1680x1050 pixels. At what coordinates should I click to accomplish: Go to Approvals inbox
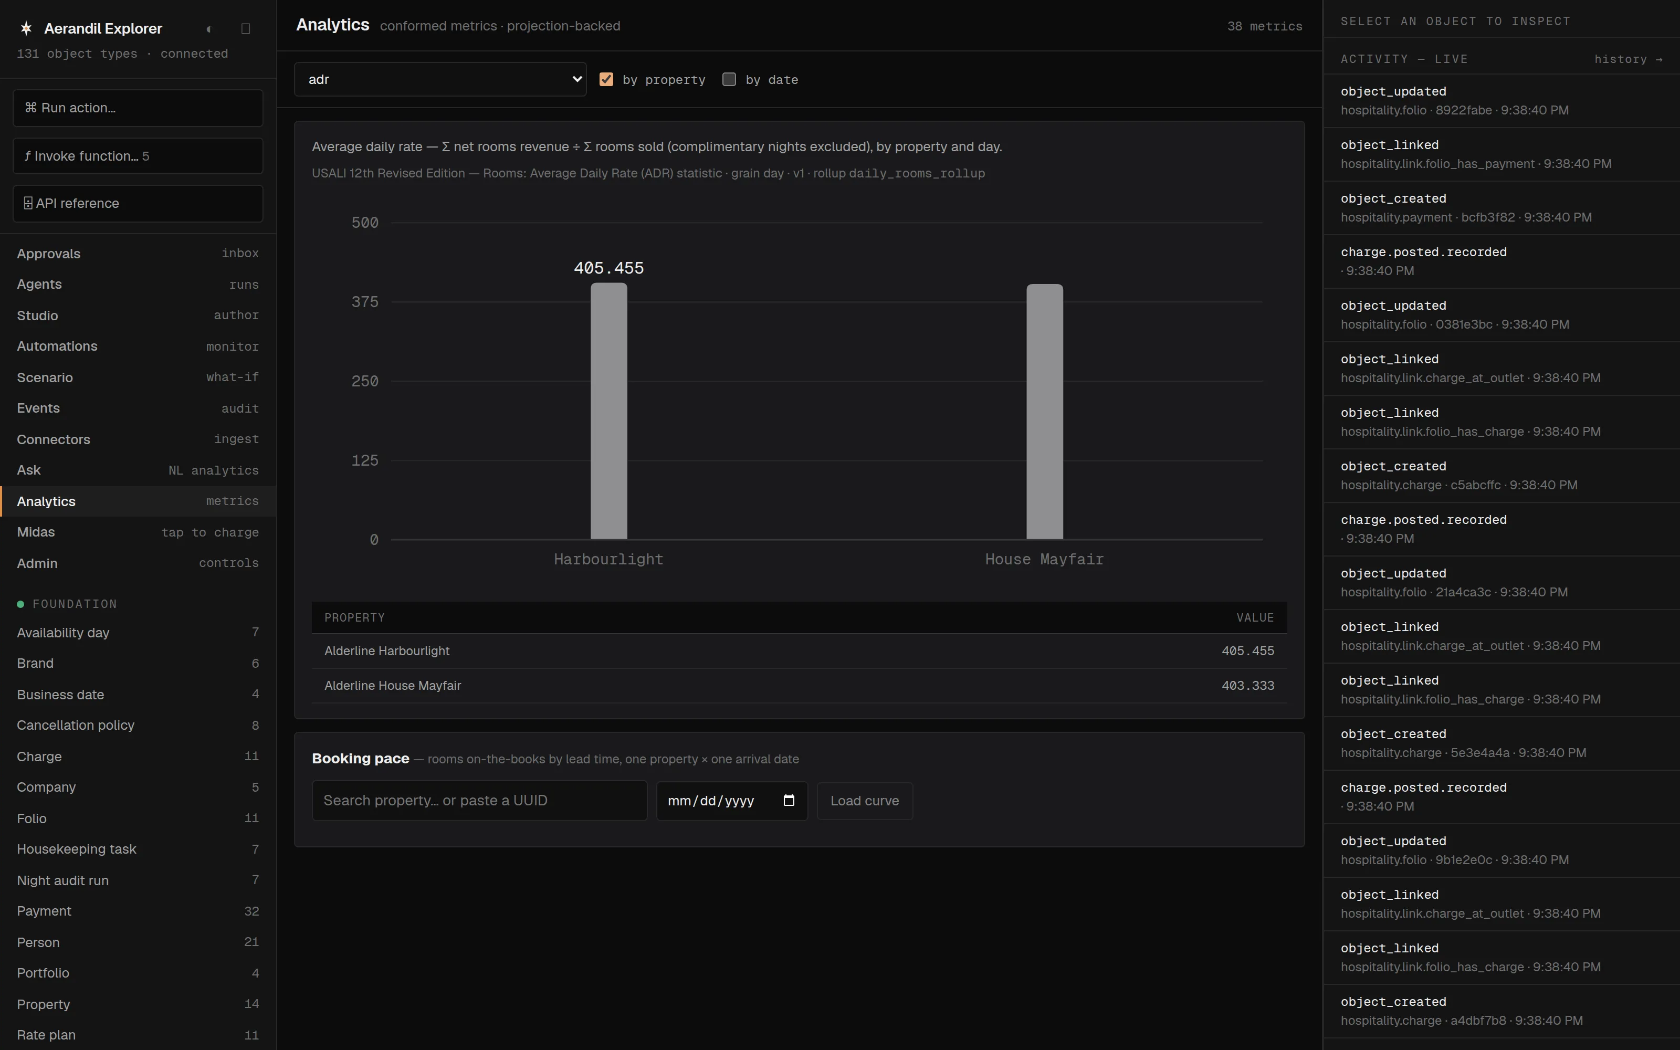138,254
